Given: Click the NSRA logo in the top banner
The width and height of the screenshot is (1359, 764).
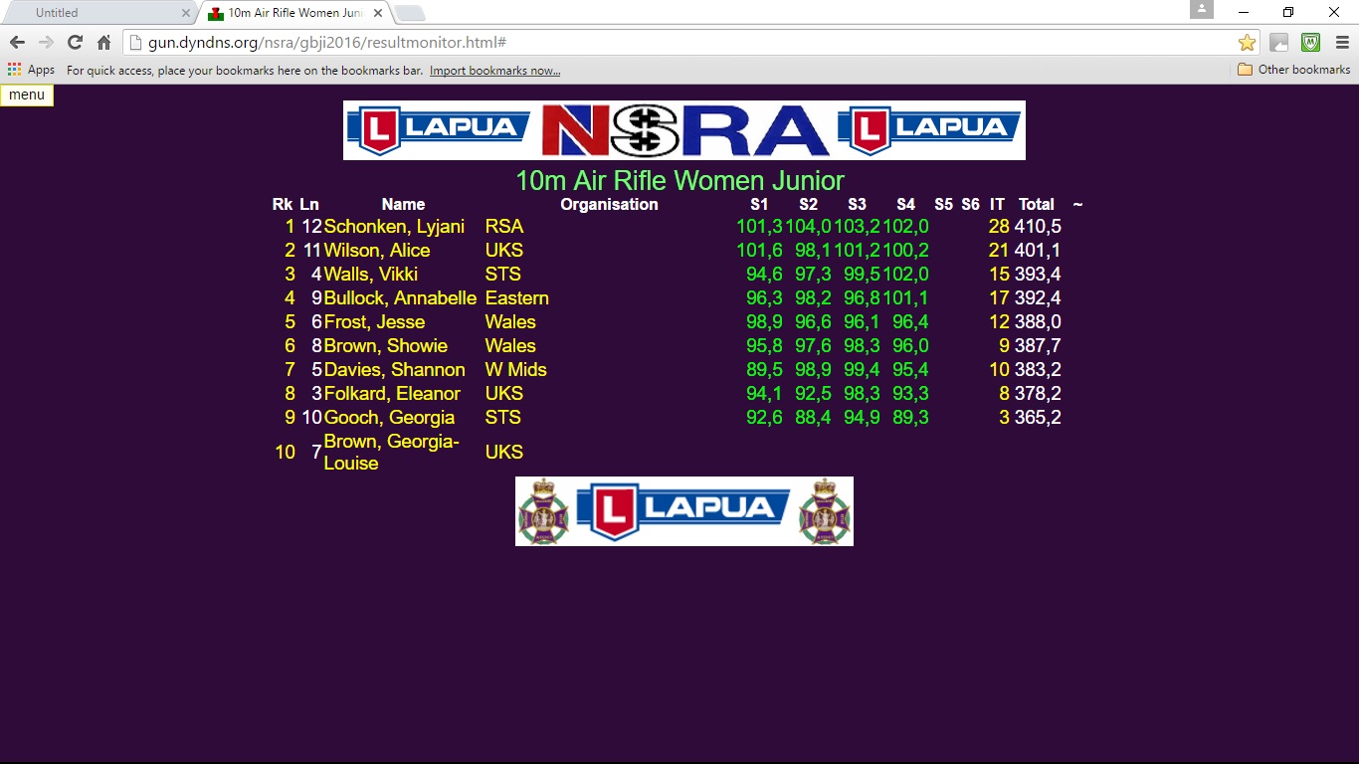Looking at the screenshot, I should [x=684, y=130].
